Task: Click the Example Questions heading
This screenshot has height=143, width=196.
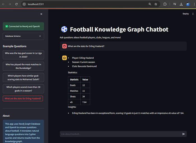Action: coord(15,46)
